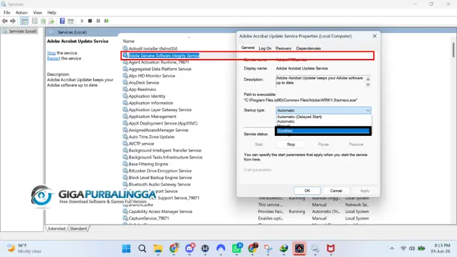457x257 pixels.
Task: Open the blue Help toolbar icon
Action: click(x=62, y=21)
